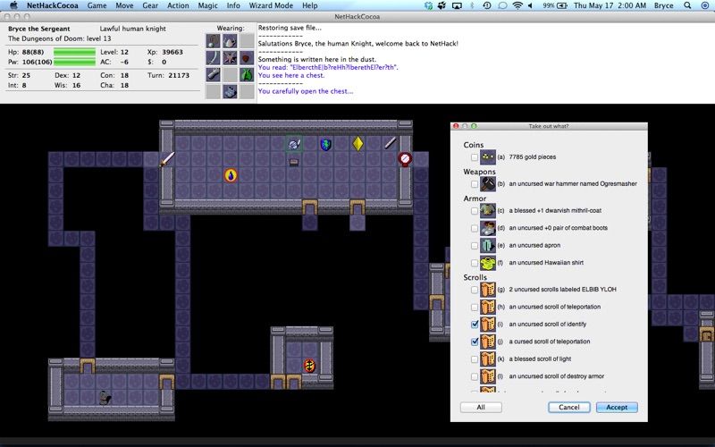Click the chest on the map
The height and width of the screenshot is (447, 715).
294,162
